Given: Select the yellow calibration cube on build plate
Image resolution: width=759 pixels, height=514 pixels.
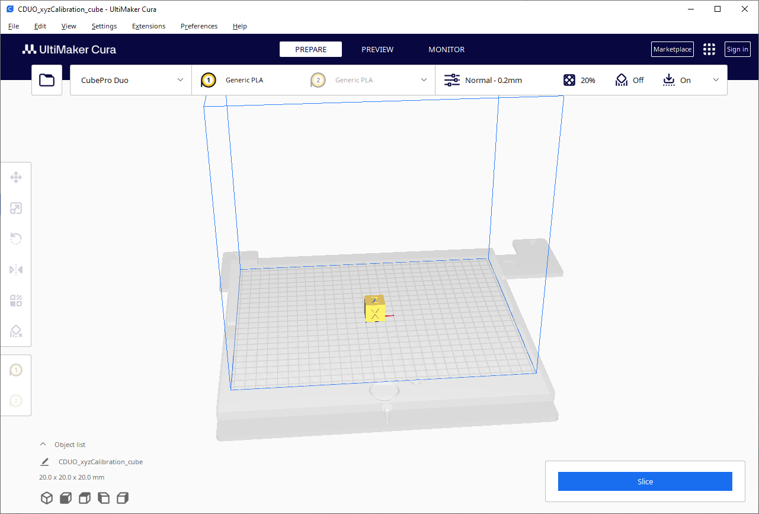Looking at the screenshot, I should (374, 308).
